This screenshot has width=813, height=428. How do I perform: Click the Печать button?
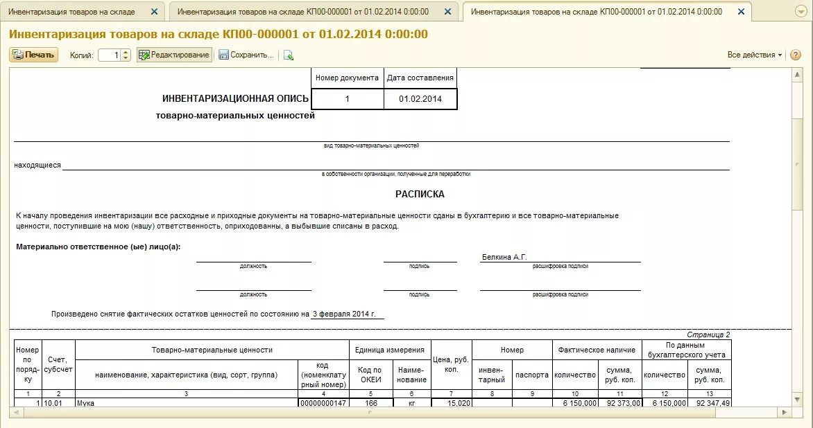point(34,55)
